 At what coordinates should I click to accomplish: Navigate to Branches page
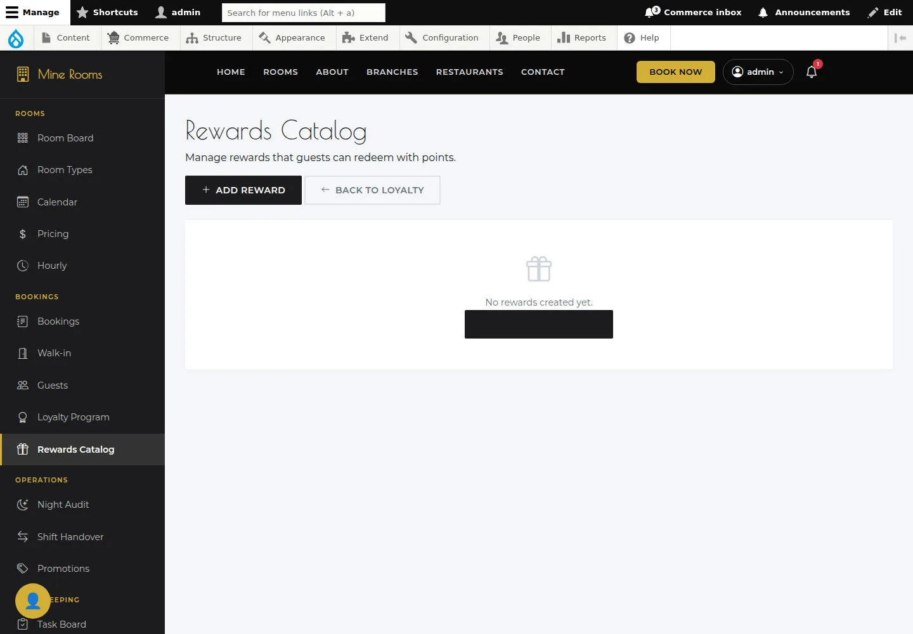[x=392, y=72]
